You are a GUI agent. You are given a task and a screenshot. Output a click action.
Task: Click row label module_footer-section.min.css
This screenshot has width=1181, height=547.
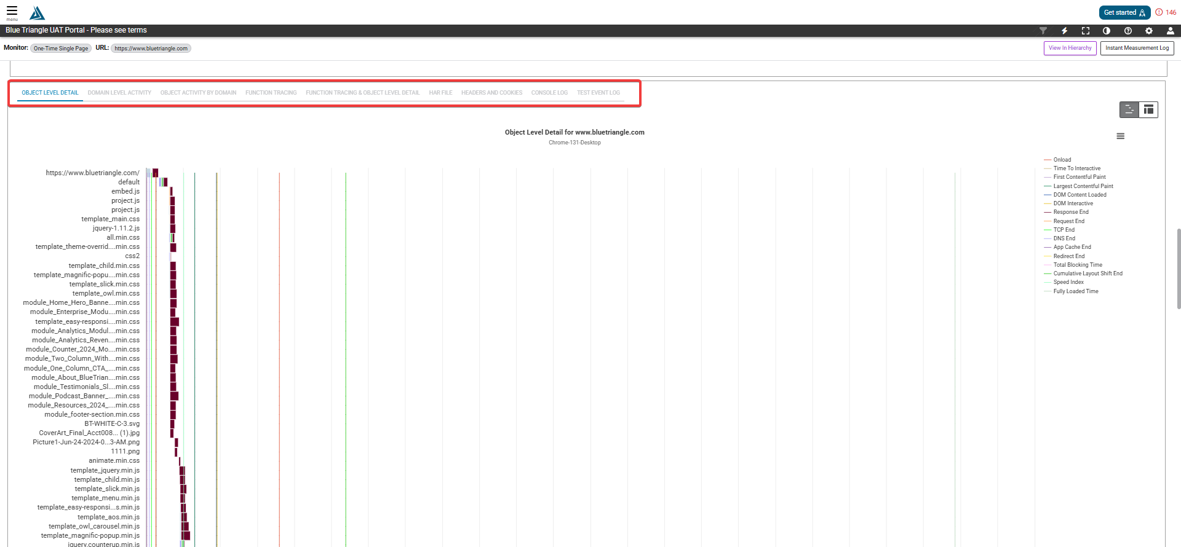92,414
